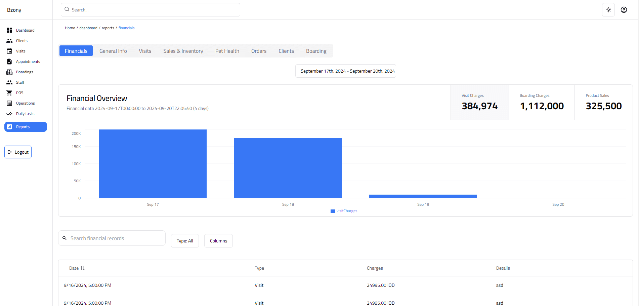The height and width of the screenshot is (306, 639).
Task: Open Daily tasks via the checkmarks icon
Action: pos(10,113)
